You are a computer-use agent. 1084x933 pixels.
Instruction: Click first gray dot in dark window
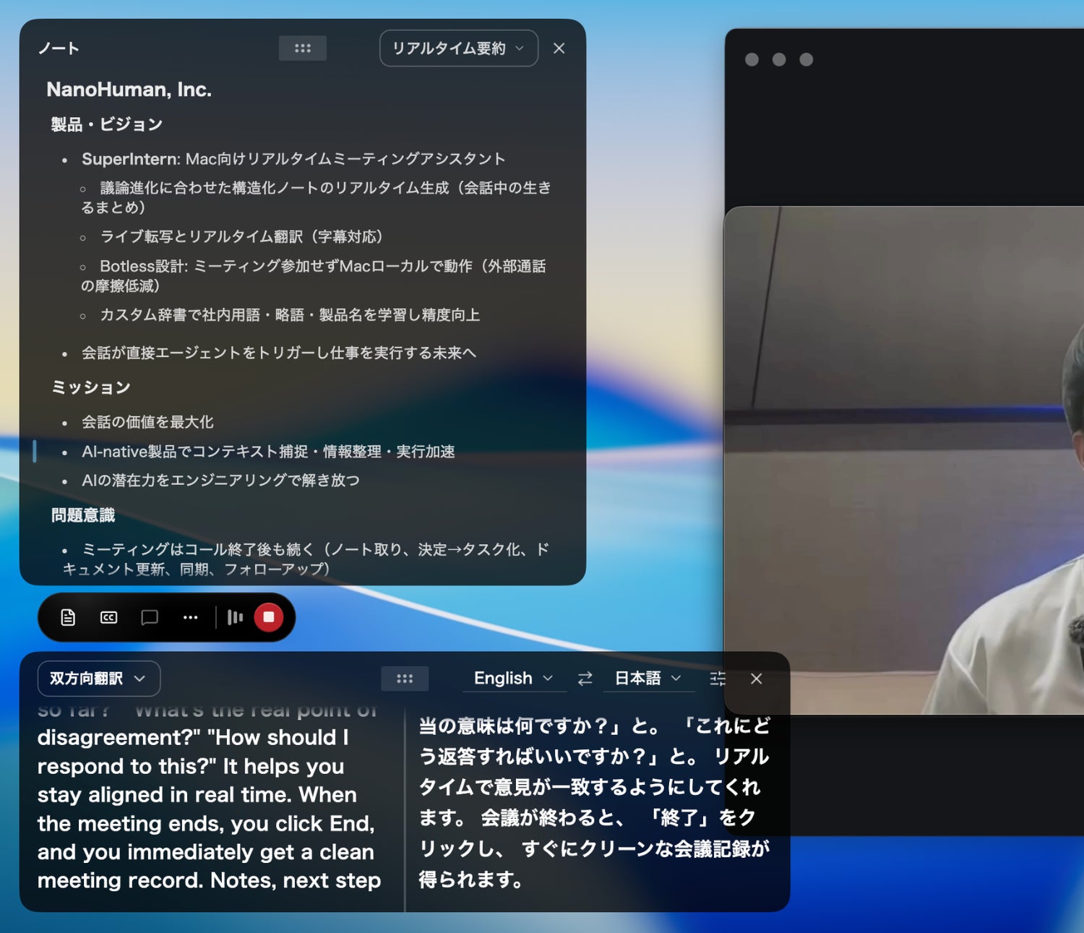click(x=752, y=59)
